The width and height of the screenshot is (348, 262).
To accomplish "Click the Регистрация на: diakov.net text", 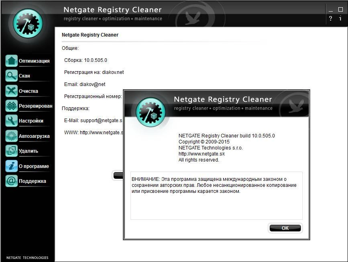I will pos(94,72).
